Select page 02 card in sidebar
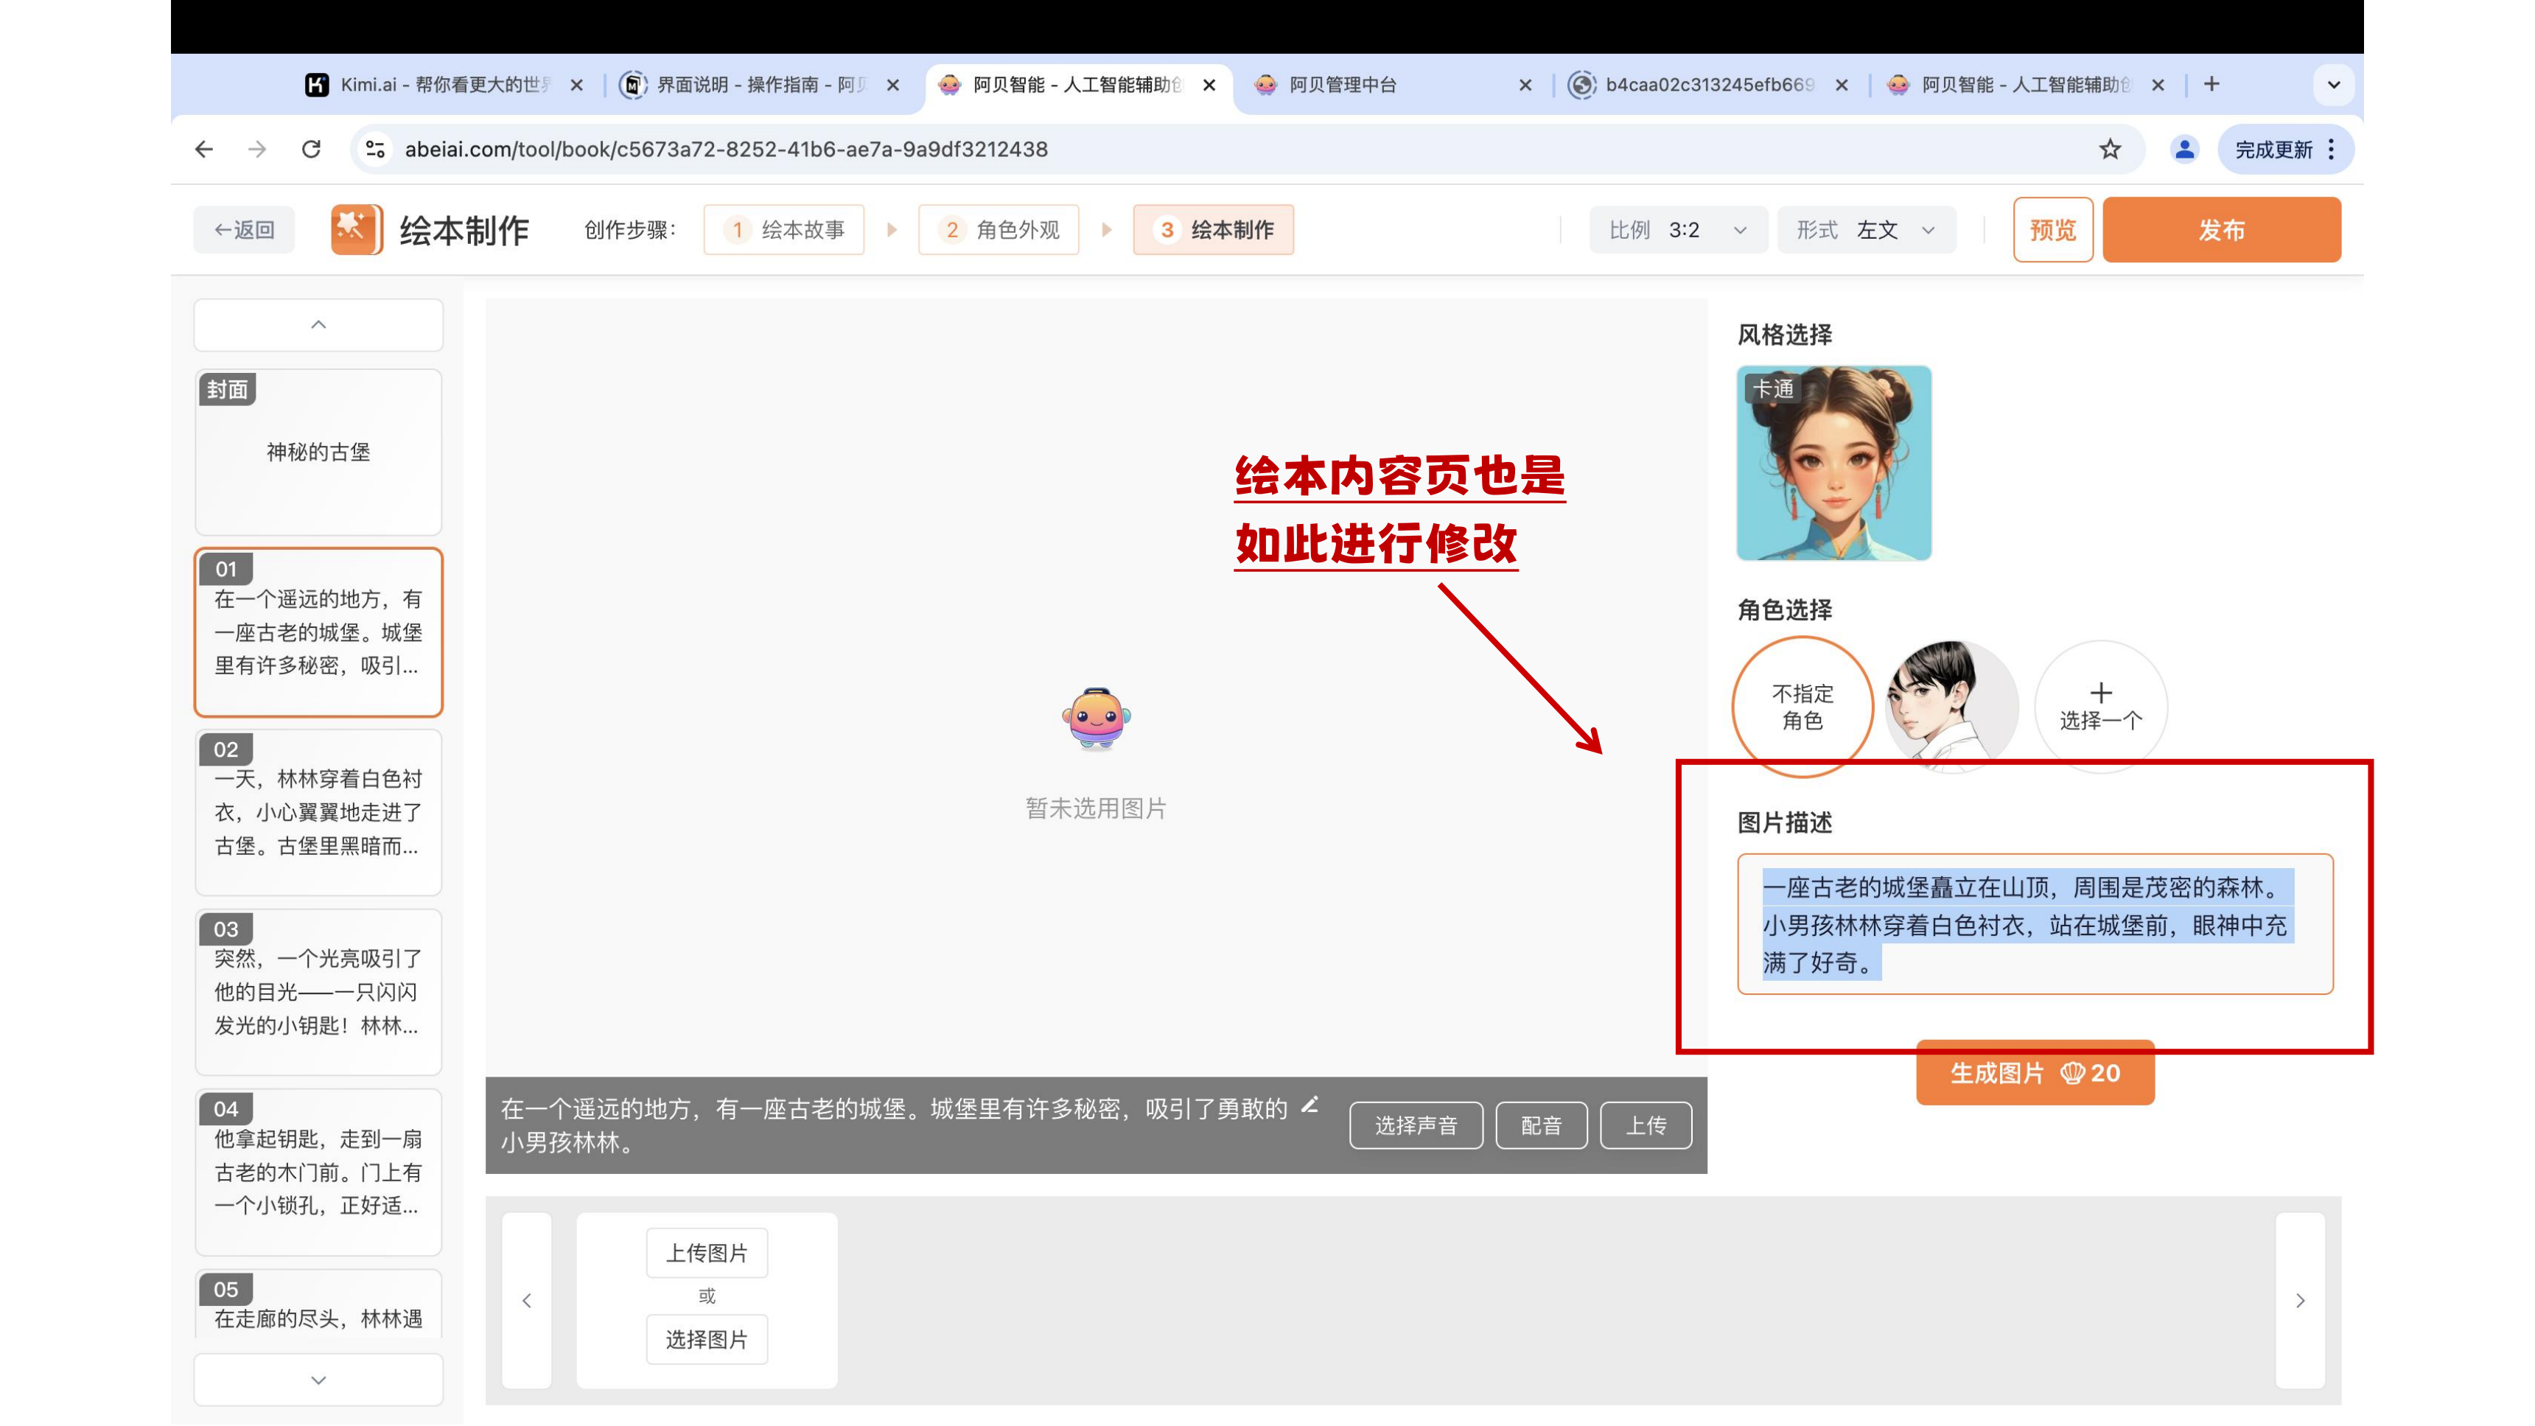 click(x=318, y=812)
